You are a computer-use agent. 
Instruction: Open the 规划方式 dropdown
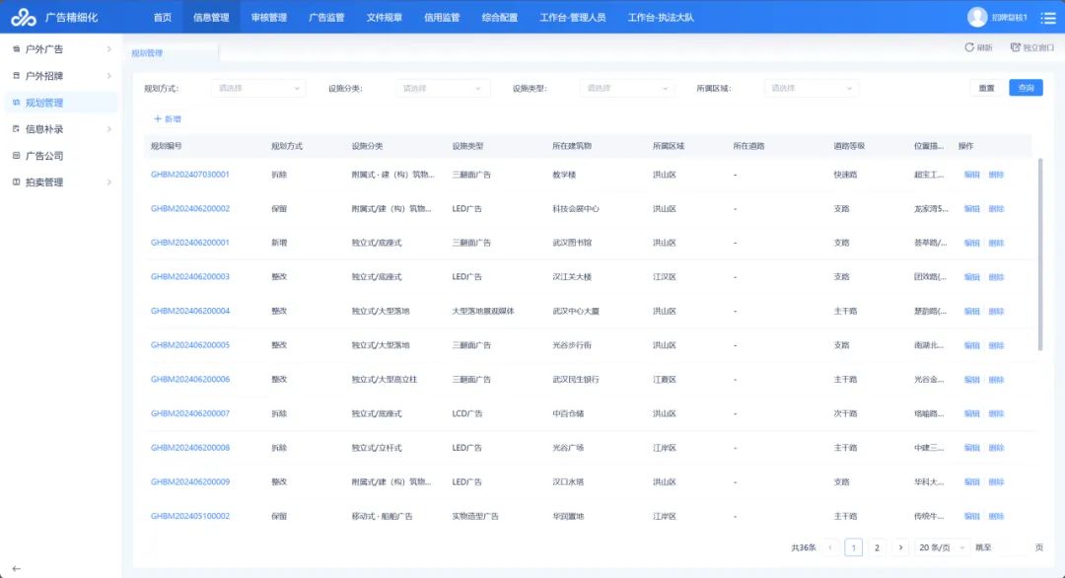point(258,88)
